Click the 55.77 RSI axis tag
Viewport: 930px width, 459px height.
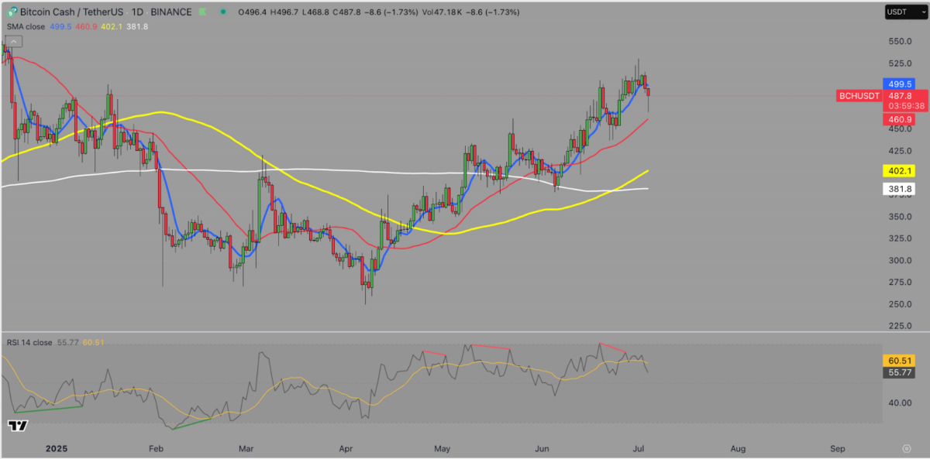(x=899, y=373)
